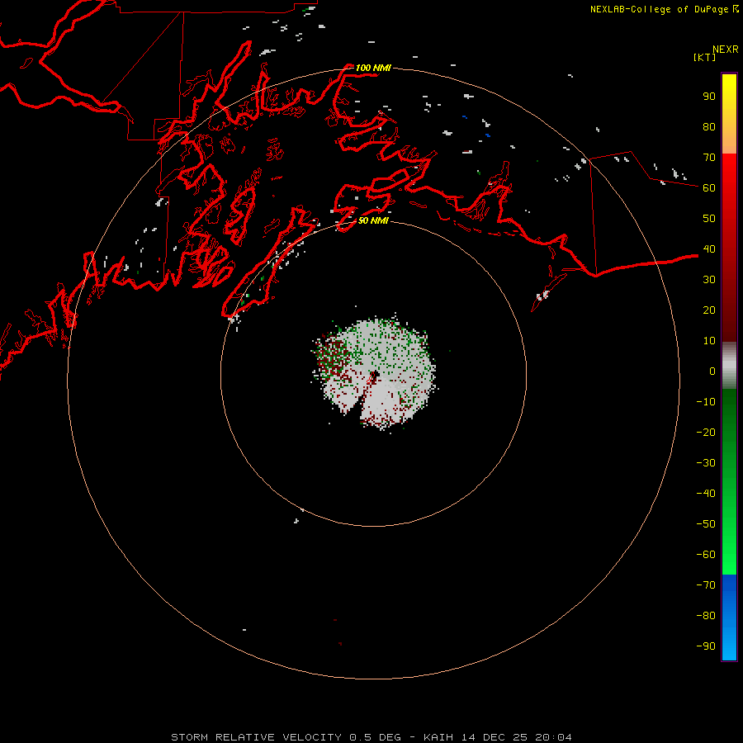Click the 14 DEC 25 date text

coord(495,737)
